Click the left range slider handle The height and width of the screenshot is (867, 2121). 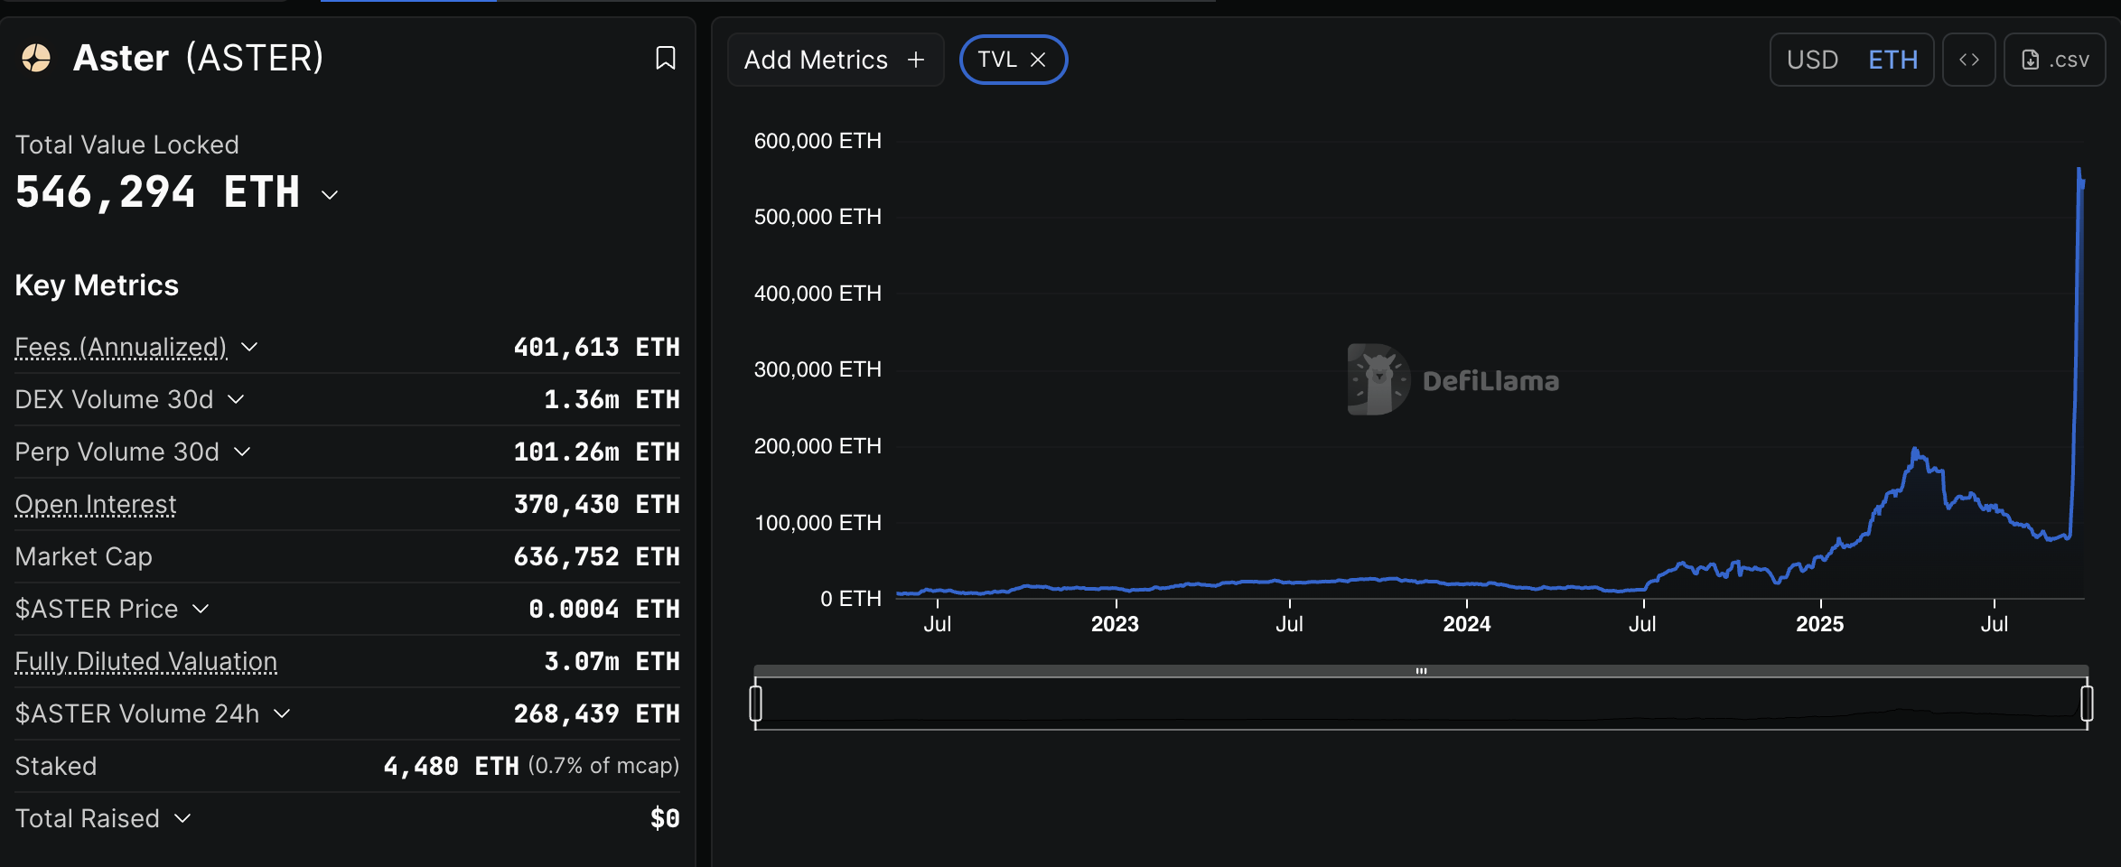[756, 704]
